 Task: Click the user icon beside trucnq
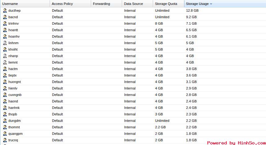coord(5,140)
